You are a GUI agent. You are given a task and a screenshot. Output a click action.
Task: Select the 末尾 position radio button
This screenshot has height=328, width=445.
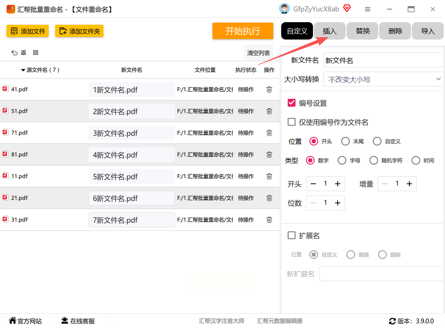[345, 141]
